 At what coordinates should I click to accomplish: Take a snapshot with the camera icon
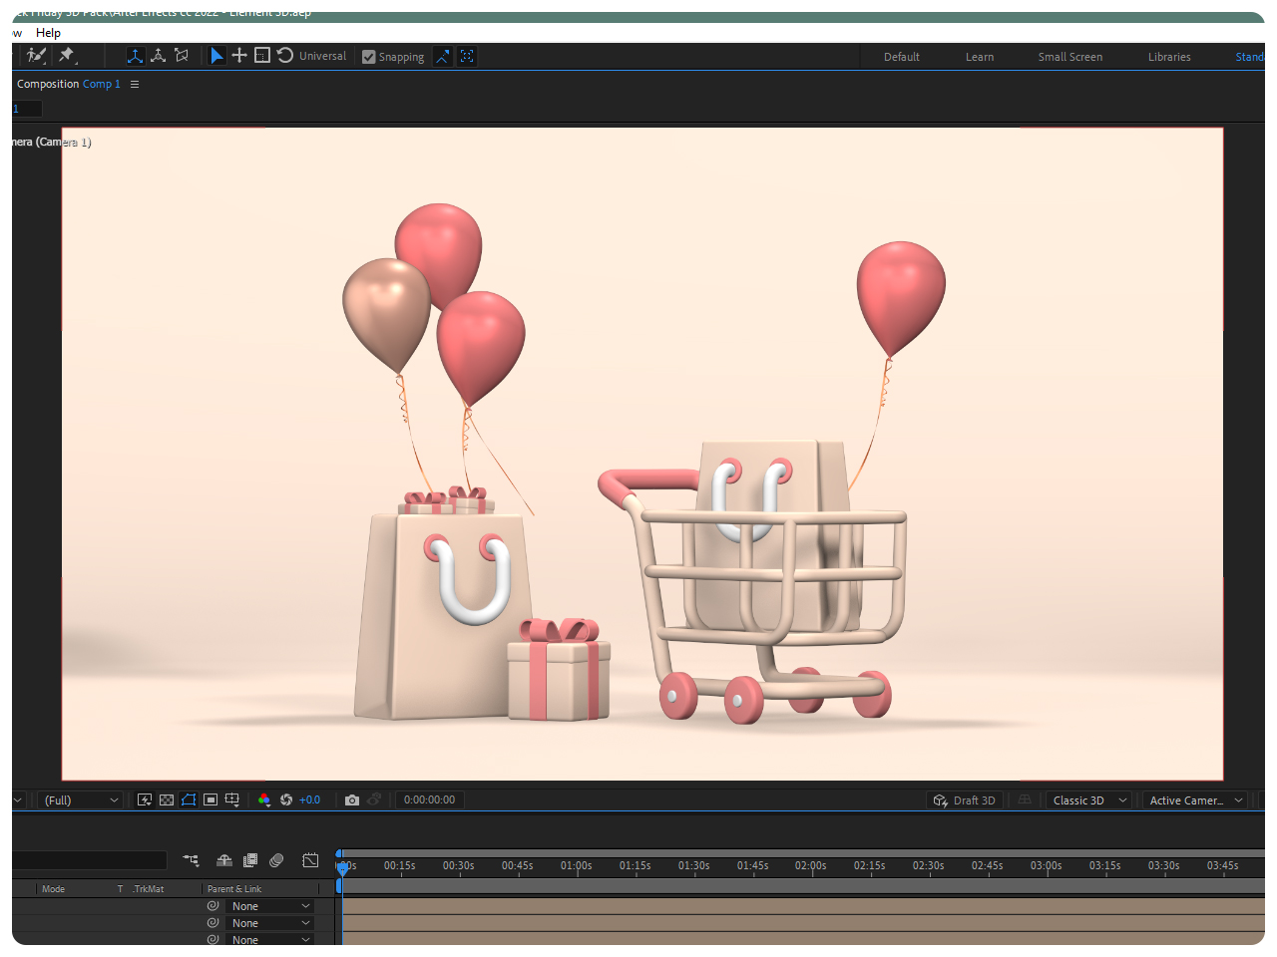[x=352, y=800]
